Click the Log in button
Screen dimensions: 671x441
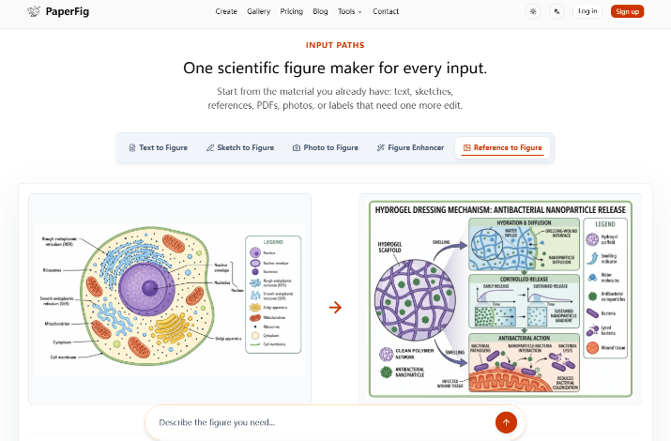click(x=587, y=11)
